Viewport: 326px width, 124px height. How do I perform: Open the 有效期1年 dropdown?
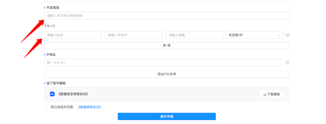254,35
